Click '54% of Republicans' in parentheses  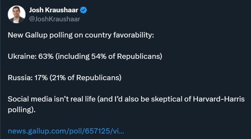point(125,56)
